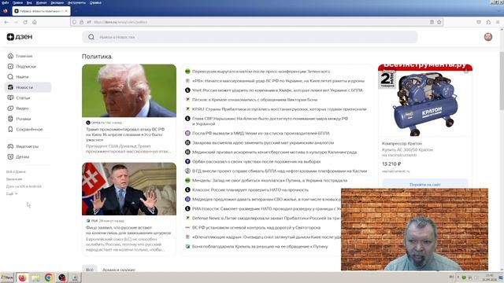Click Перейти на сайт ad button
The image size is (504, 283).
425,185
